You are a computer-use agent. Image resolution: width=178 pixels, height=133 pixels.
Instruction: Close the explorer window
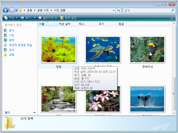[x=172, y=4]
